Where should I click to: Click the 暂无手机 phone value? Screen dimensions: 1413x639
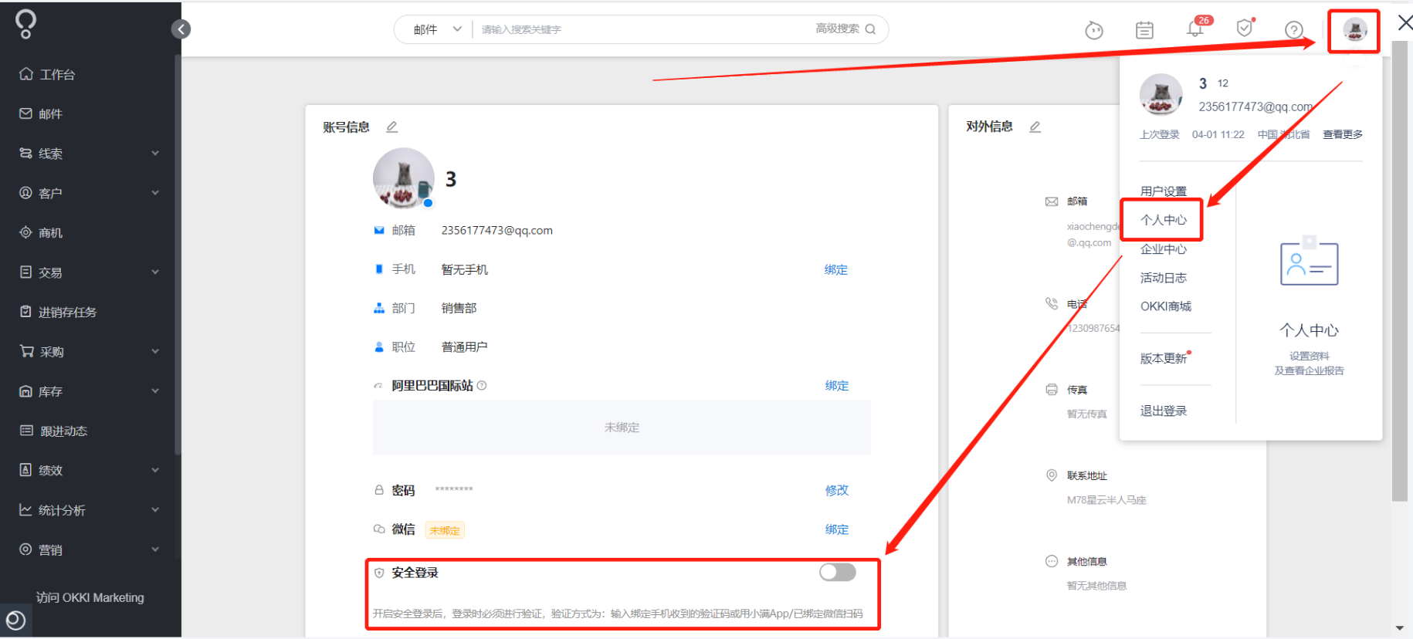tap(464, 269)
